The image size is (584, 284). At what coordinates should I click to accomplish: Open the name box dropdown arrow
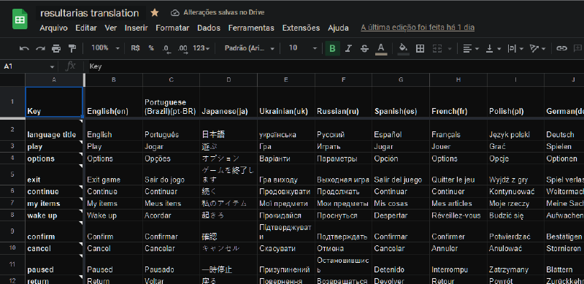[x=52, y=66]
